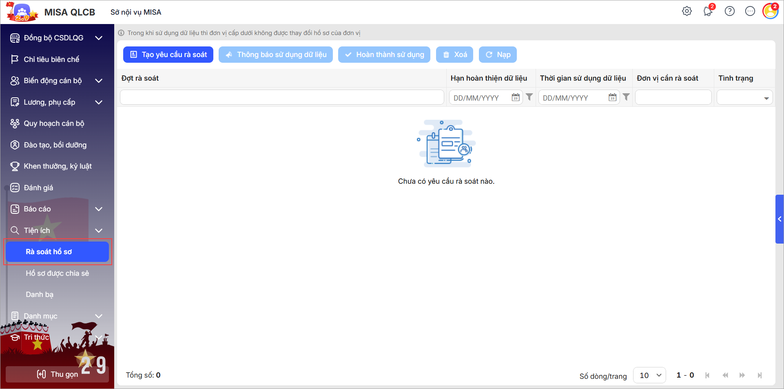Click filter funnel for Thời gian sử dụng dữ liệu
This screenshot has width=784, height=389.
[x=626, y=97]
